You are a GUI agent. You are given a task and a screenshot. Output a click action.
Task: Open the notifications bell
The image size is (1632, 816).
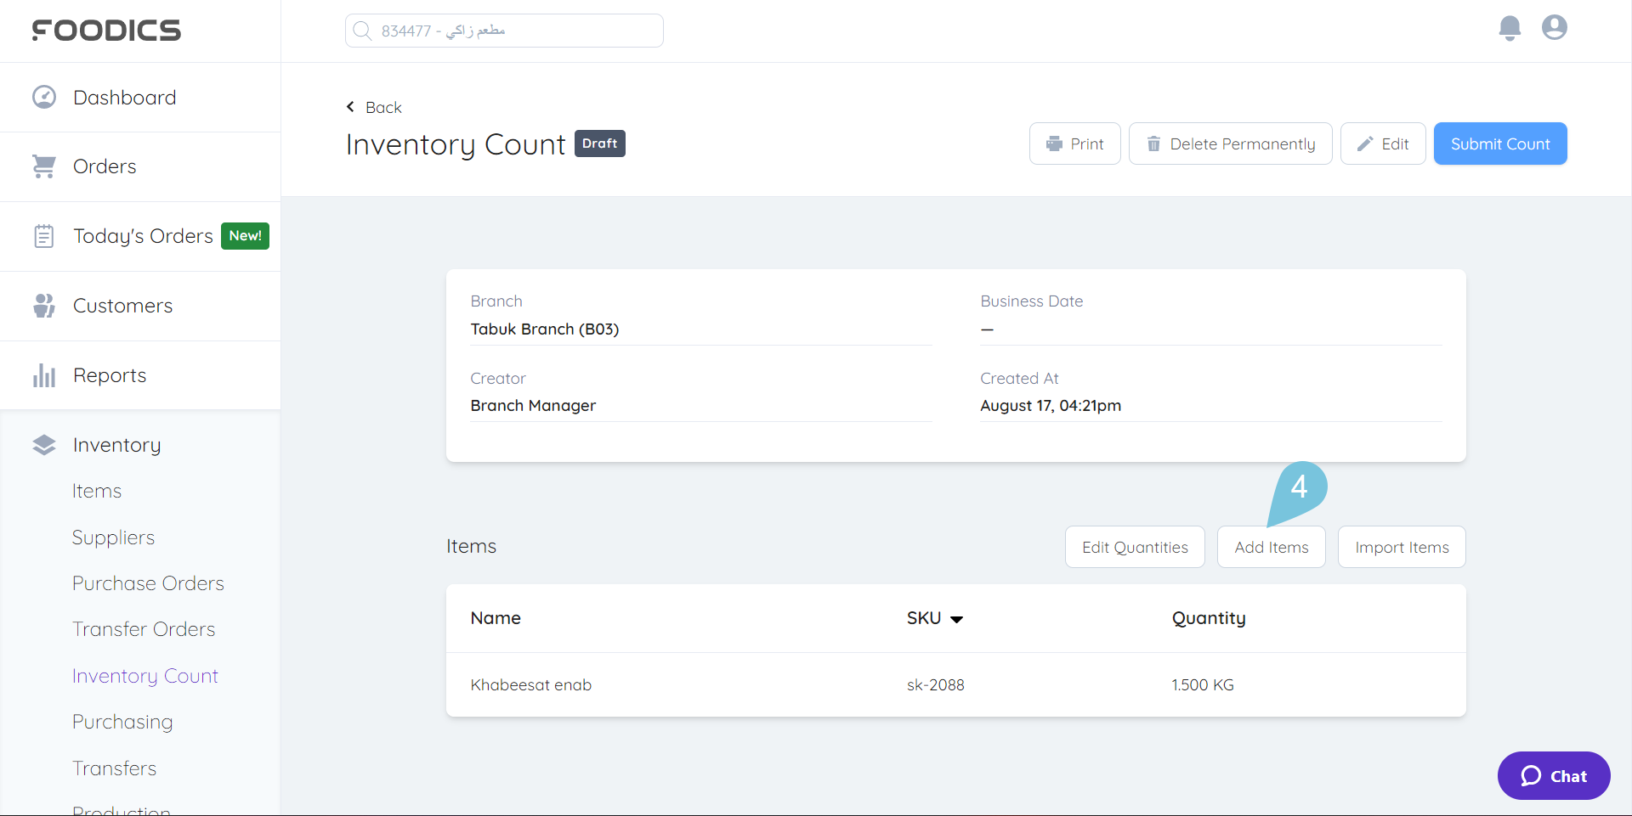1510,28
